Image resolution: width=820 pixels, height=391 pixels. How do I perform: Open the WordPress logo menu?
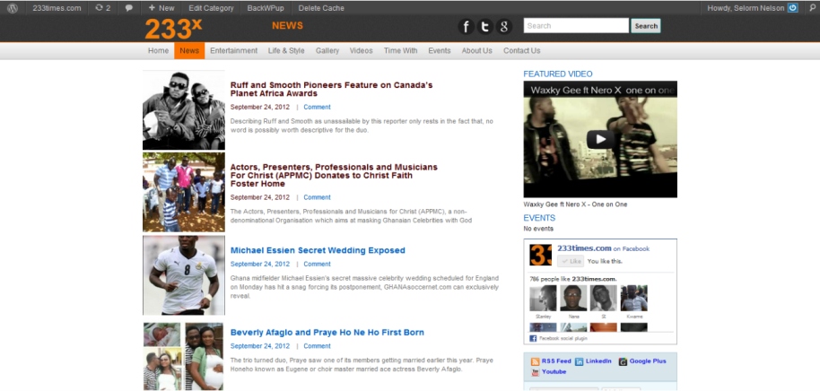(13, 8)
